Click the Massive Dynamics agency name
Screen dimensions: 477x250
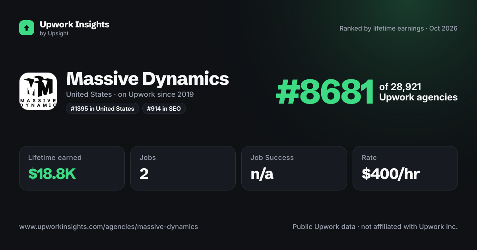tap(147, 79)
